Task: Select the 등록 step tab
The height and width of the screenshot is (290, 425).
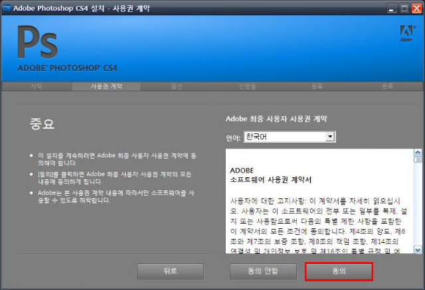Action: [x=317, y=86]
